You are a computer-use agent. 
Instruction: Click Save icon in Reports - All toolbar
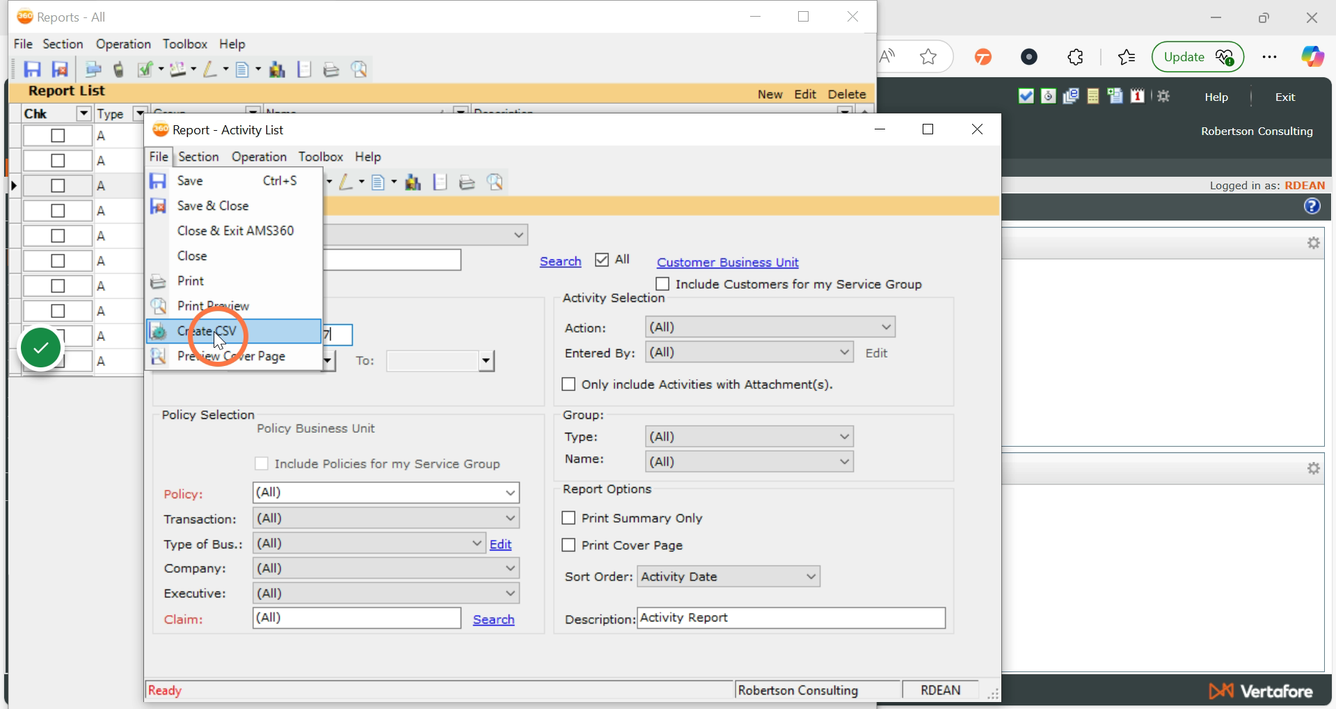tap(32, 70)
